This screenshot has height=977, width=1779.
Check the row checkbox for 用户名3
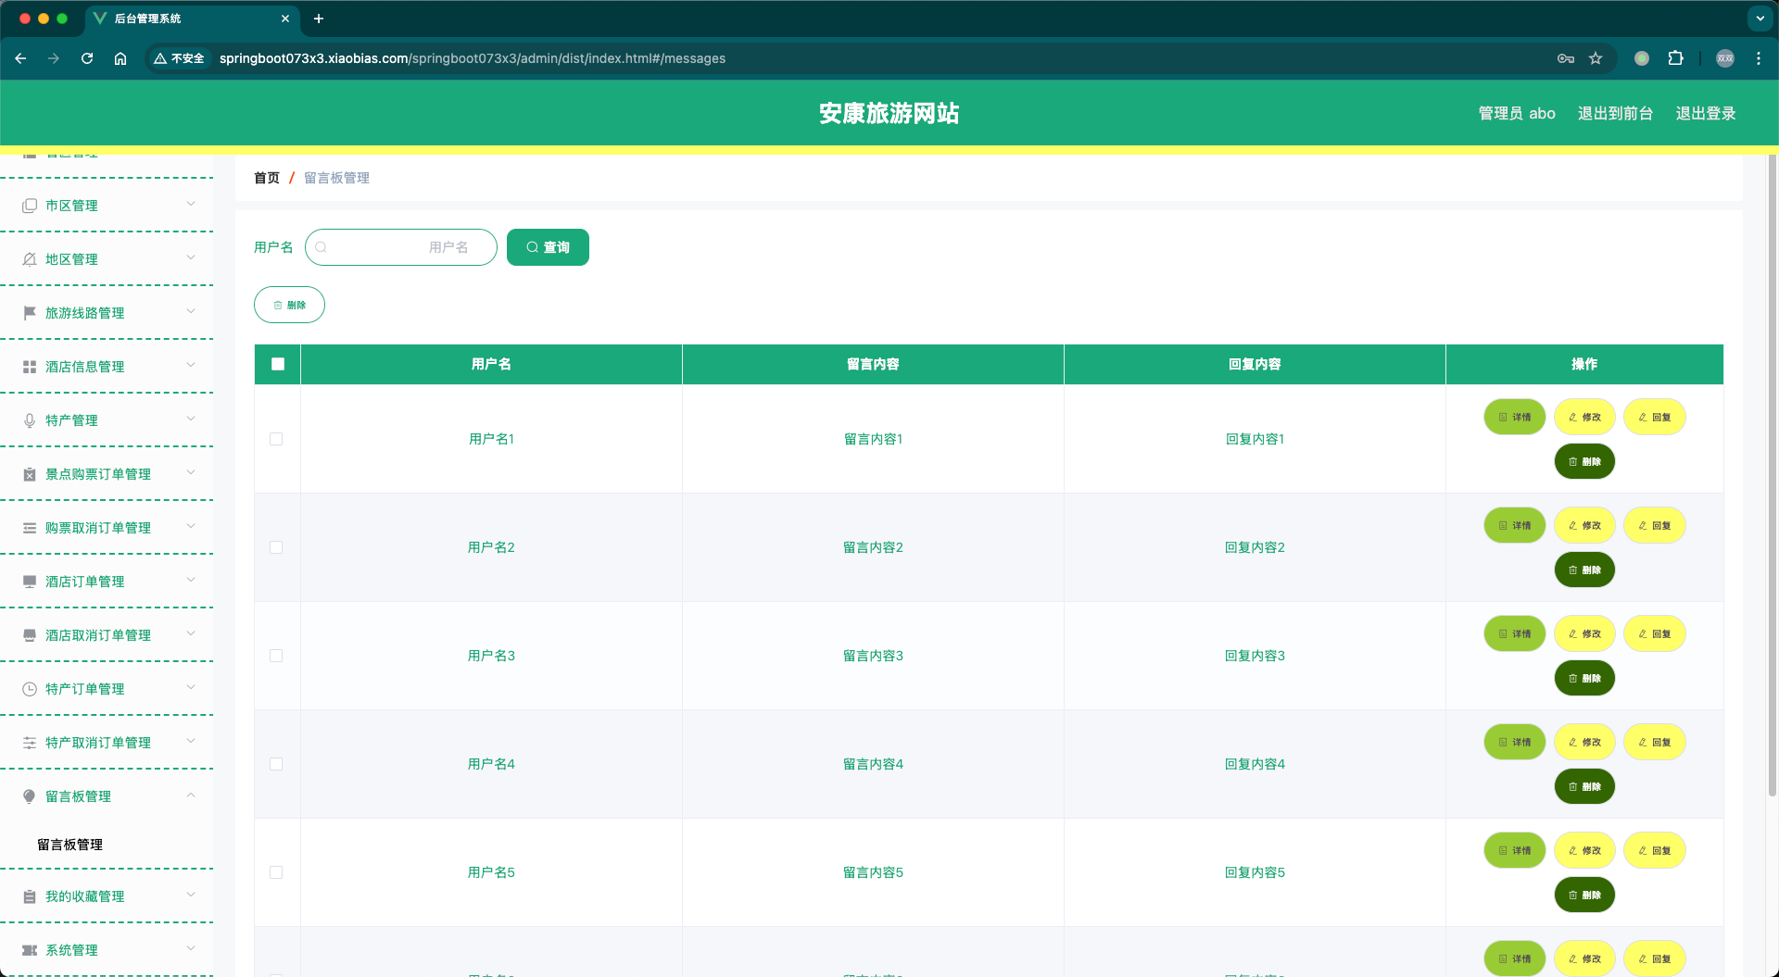[x=276, y=656]
